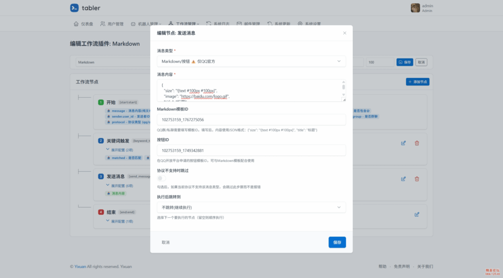Edit the 发送消息 node
This screenshot has height=278, width=503.
403,179
